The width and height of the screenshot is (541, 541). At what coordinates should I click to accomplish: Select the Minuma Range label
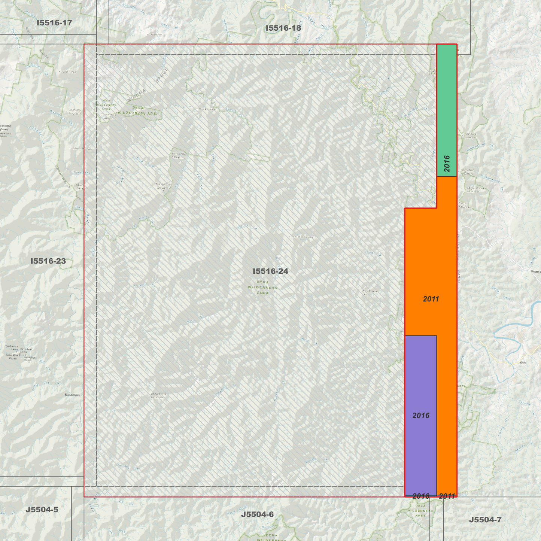(x=148, y=85)
